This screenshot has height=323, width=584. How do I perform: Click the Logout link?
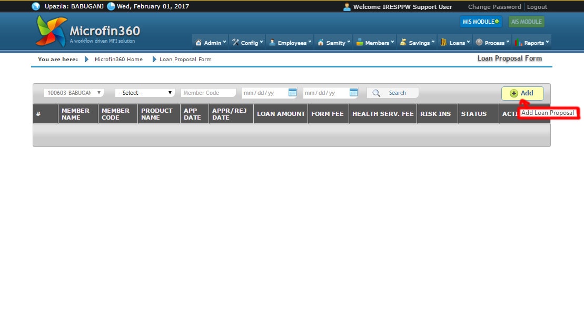tap(537, 7)
